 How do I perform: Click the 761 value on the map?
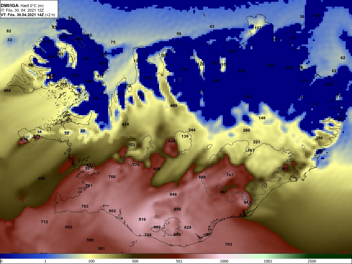(89, 186)
